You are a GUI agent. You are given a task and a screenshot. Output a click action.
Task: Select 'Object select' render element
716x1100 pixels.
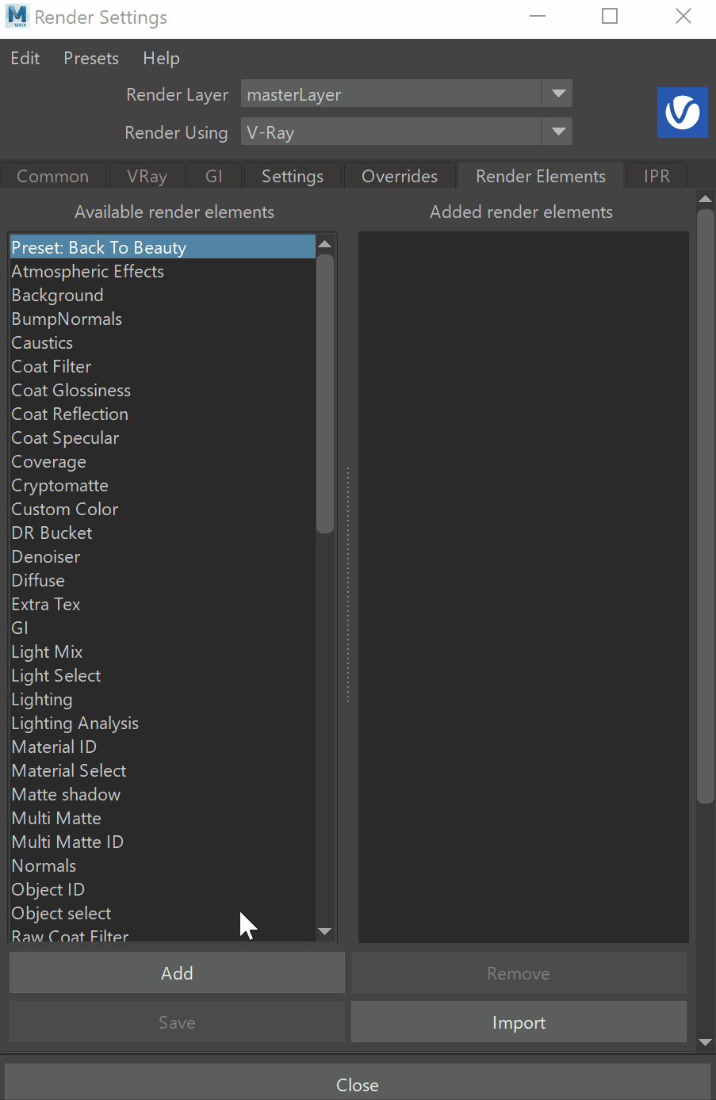163,913
